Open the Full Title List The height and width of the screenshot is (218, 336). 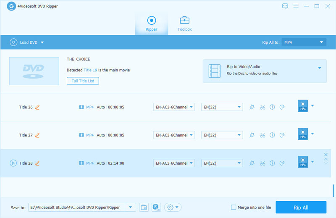coord(83,81)
